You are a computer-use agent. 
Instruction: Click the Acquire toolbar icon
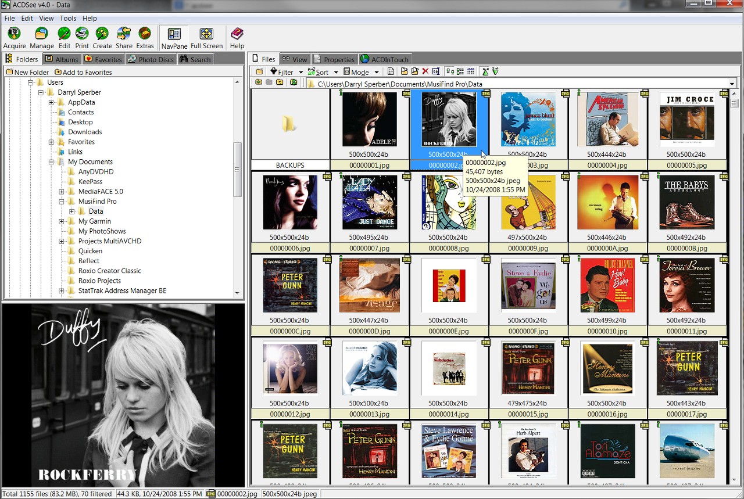pyautogui.click(x=15, y=38)
